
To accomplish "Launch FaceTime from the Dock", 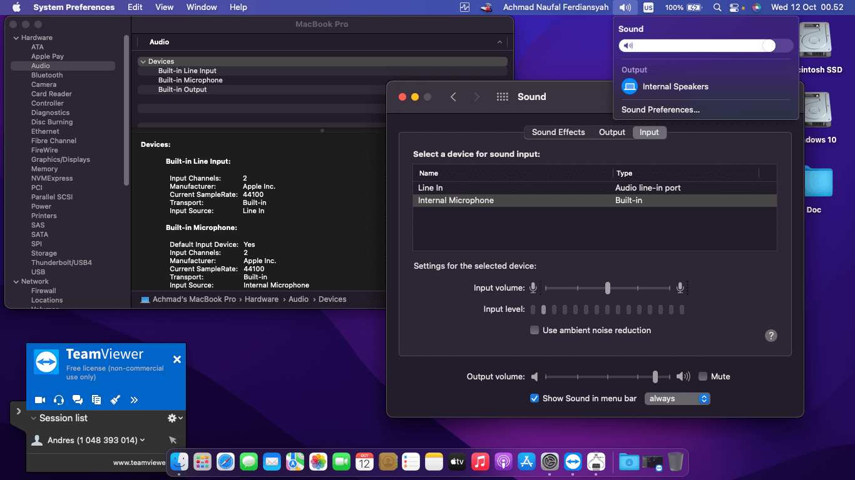I will point(341,462).
